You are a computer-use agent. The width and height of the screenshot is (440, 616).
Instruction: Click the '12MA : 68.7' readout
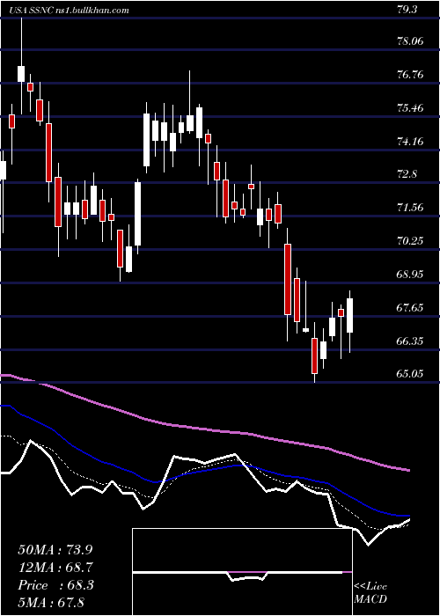55,568
